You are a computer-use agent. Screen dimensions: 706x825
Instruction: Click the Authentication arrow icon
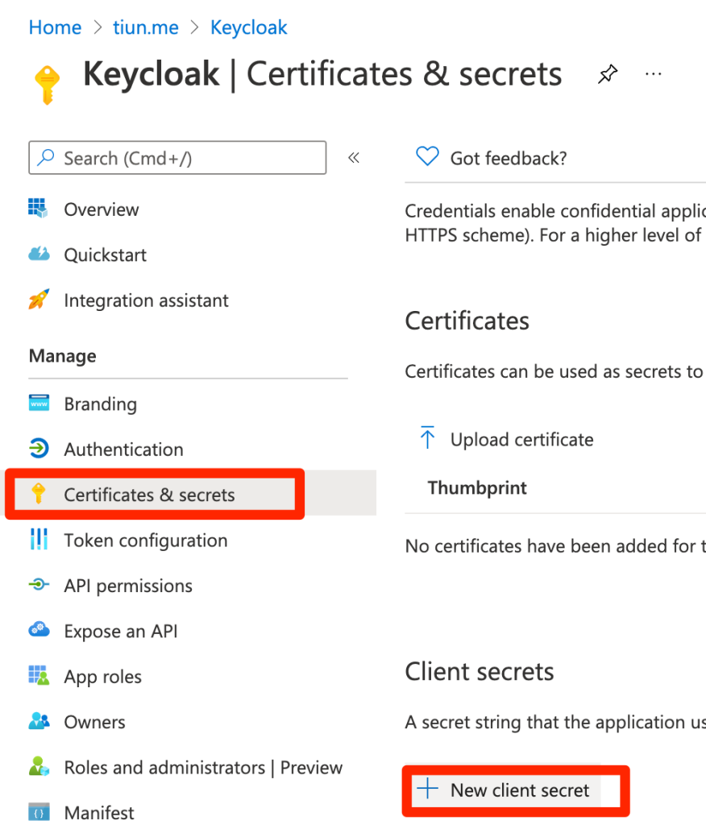[39, 448]
